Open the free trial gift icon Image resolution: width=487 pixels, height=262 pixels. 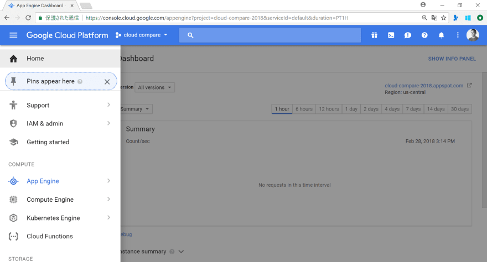click(x=374, y=35)
